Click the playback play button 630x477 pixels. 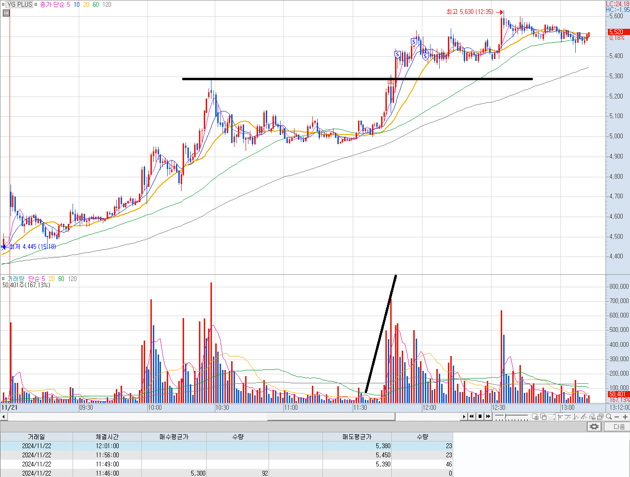click(x=464, y=416)
